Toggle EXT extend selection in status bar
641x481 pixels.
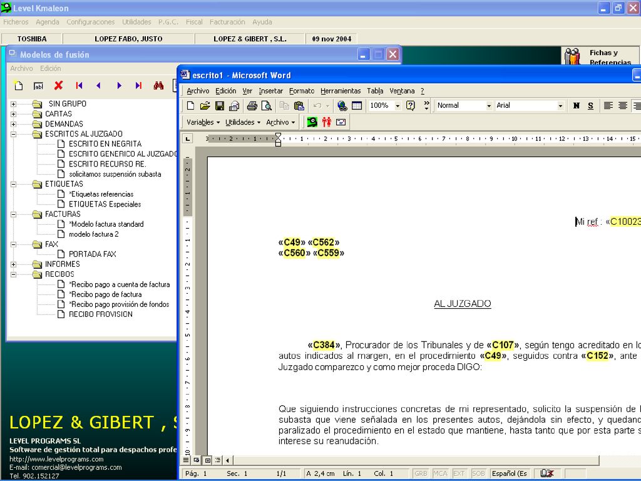click(x=459, y=473)
